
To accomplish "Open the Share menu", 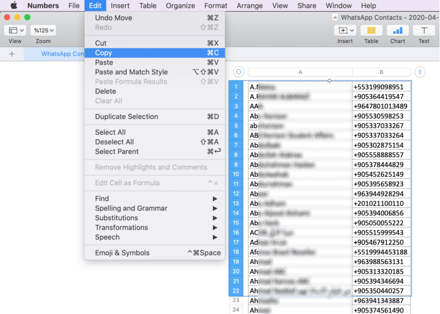I will [307, 5].
